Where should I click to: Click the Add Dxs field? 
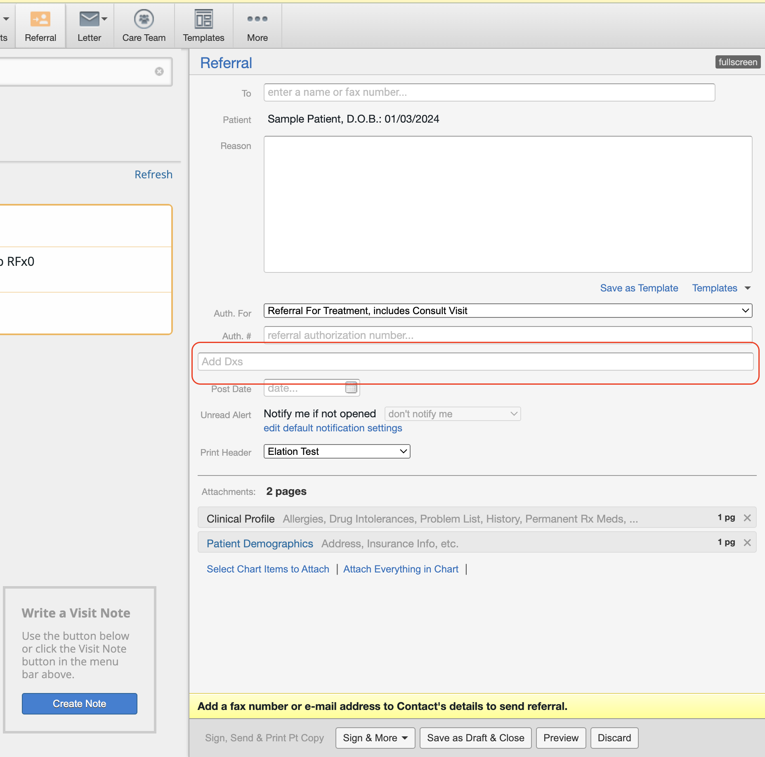pos(475,362)
